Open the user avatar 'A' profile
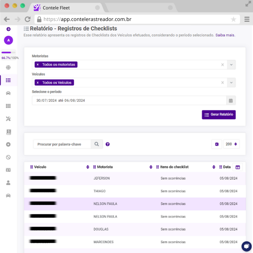253x253 pixels. pyautogui.click(x=8, y=40)
